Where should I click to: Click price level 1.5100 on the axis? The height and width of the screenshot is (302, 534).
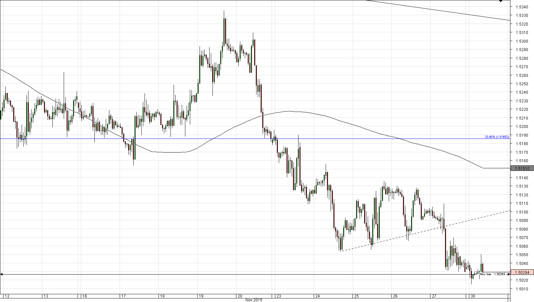pos(522,212)
